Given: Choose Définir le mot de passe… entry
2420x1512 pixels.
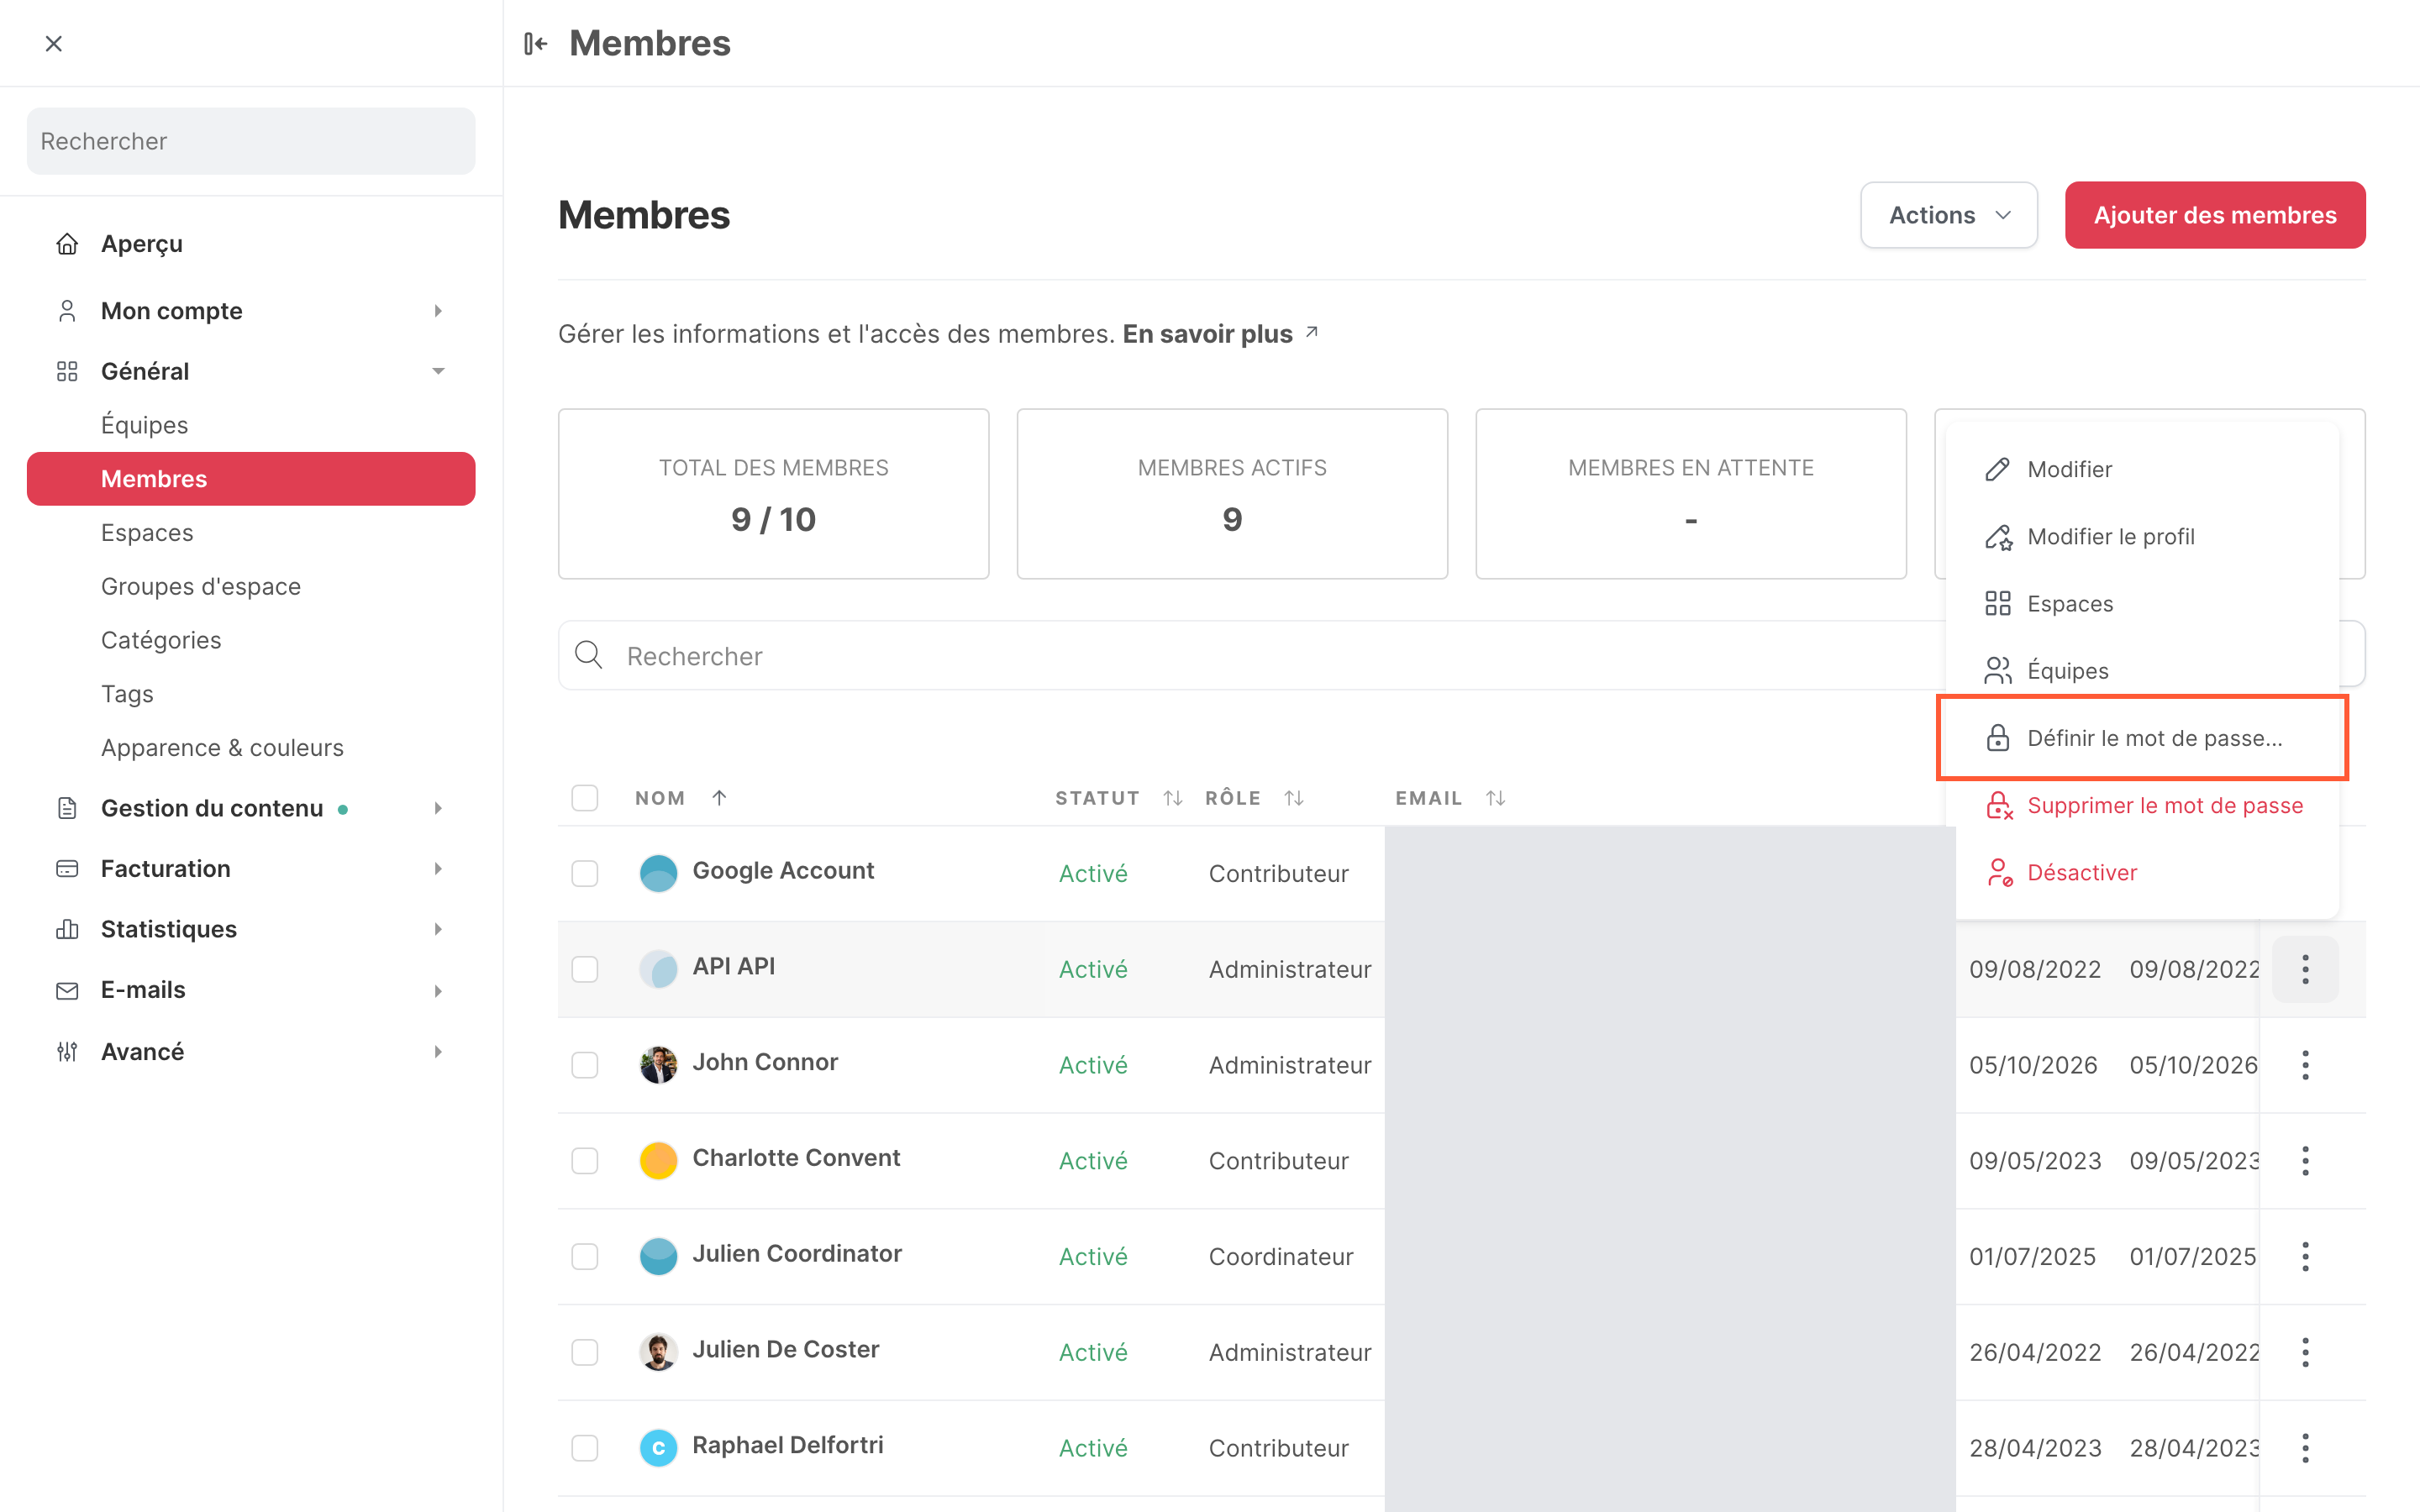Looking at the screenshot, I should point(2142,738).
